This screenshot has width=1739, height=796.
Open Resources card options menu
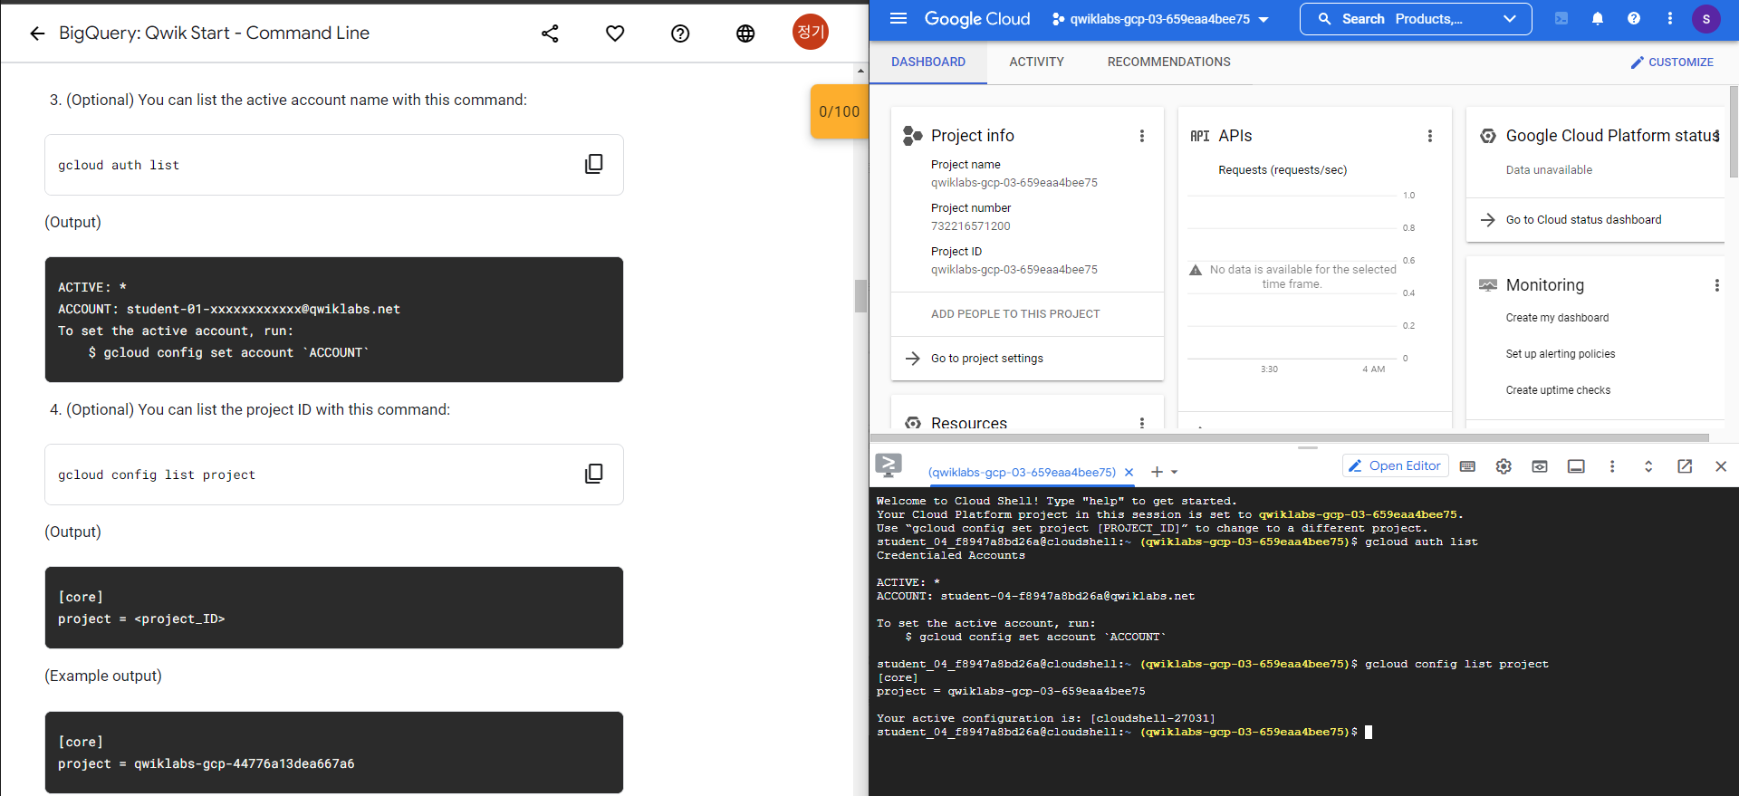click(x=1142, y=422)
